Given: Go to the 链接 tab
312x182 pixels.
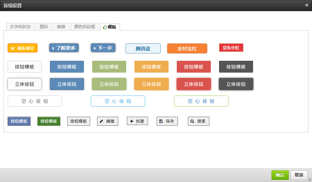Looking at the screenshot, I should point(61,27).
